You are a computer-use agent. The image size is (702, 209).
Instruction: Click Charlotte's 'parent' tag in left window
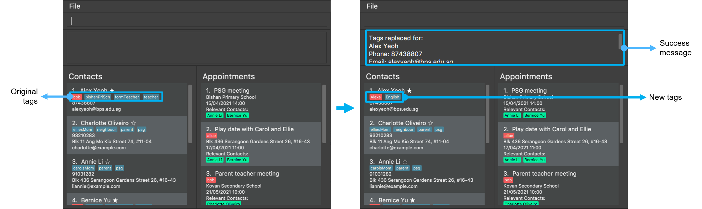pos(127,130)
